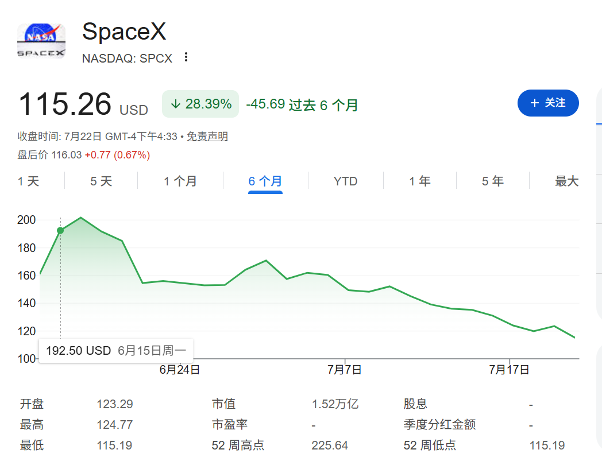Click the 6月24日 axis date label
602x469 pixels.
pos(180,370)
